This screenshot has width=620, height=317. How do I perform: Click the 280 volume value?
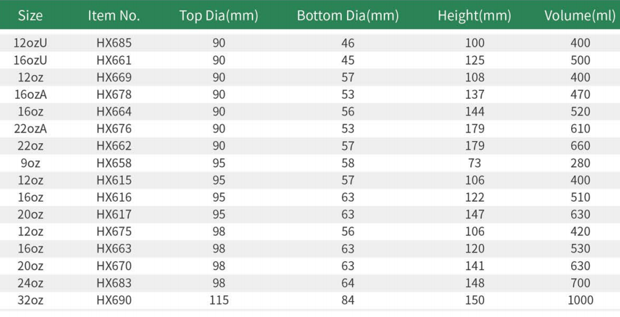580,163
